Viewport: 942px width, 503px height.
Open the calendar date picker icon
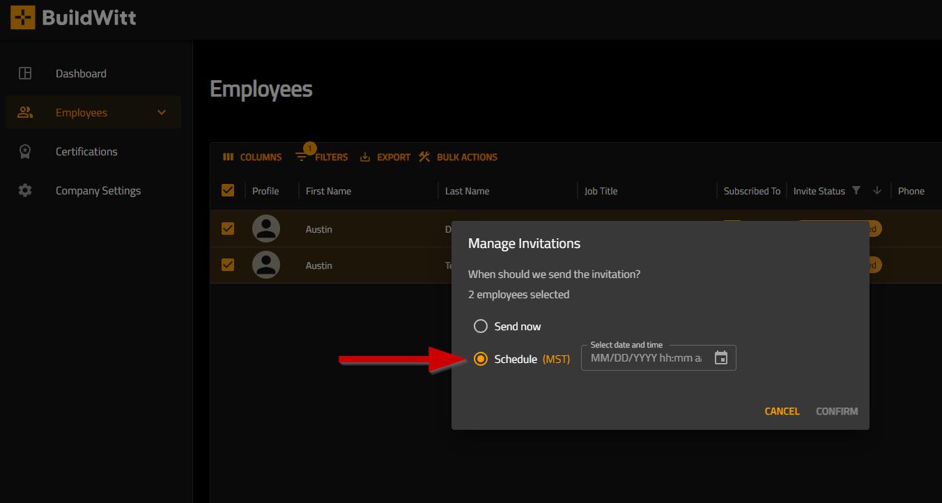721,357
